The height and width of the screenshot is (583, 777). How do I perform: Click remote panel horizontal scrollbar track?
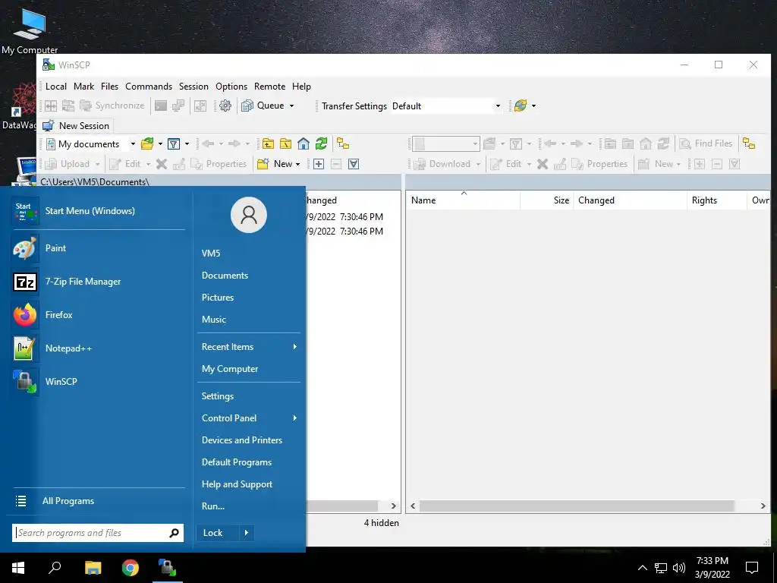point(577,506)
